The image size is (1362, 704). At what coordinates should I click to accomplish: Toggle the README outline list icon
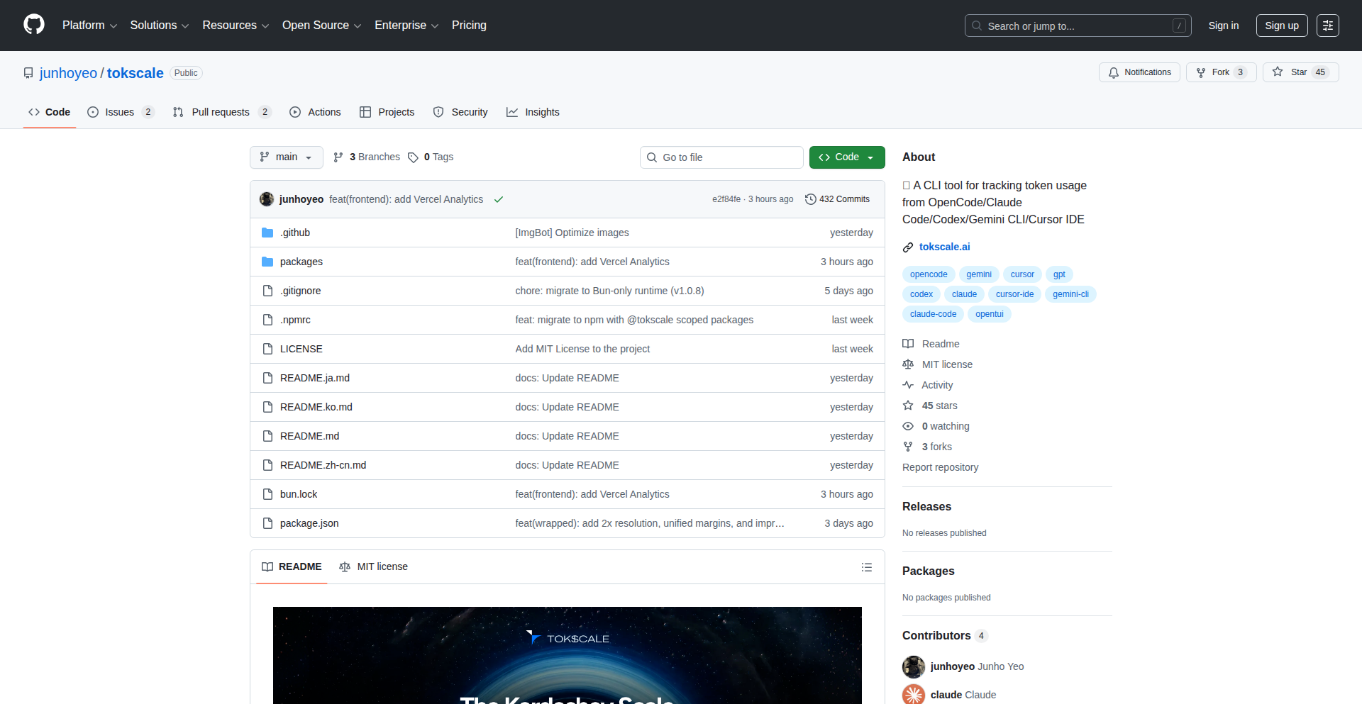(867, 566)
